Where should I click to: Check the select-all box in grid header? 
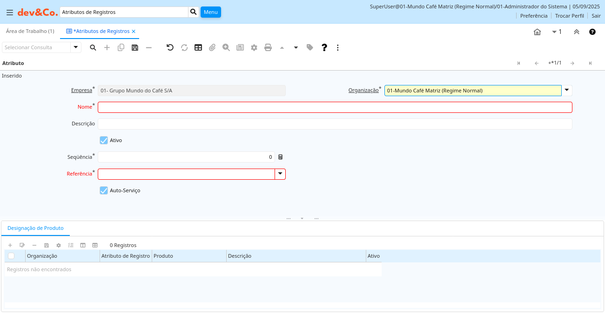(x=11, y=256)
